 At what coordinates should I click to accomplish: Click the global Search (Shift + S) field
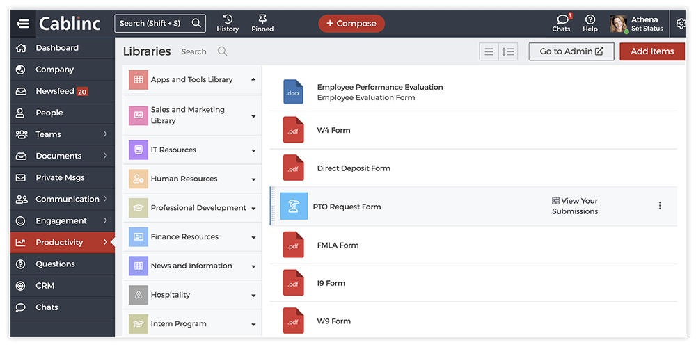(160, 24)
